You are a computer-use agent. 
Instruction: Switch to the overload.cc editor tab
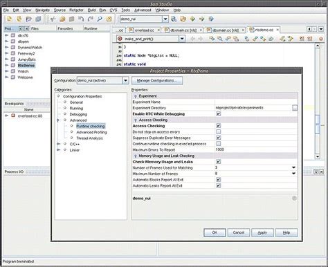144,30
